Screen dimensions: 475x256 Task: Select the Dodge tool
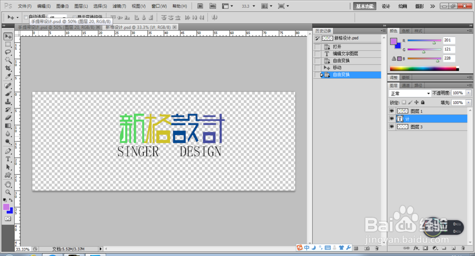[8, 142]
